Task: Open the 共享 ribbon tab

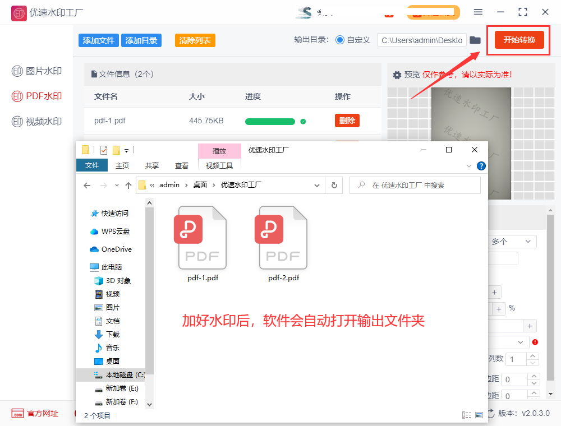Action: [x=151, y=165]
